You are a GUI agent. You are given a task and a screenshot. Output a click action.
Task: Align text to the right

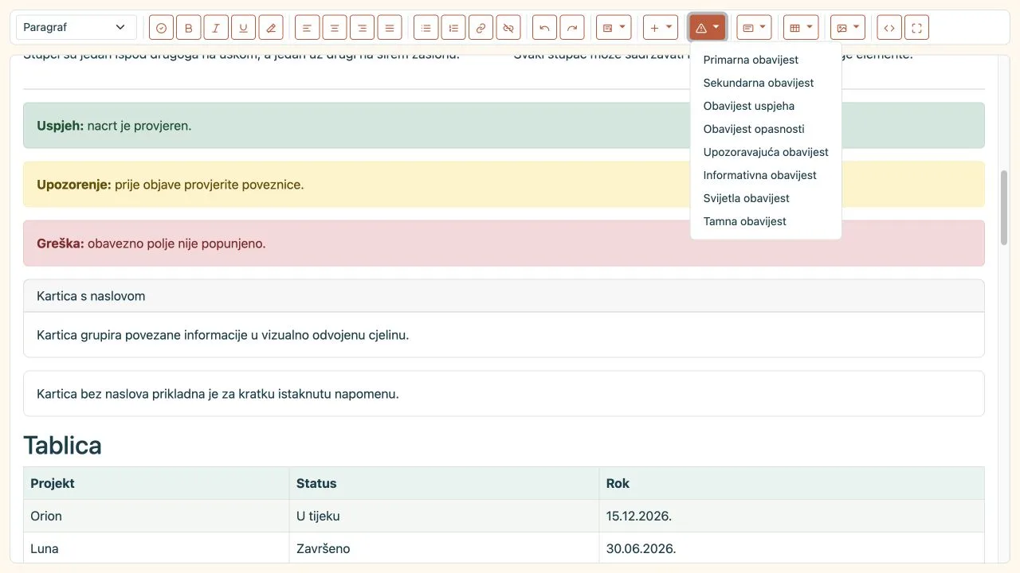tap(362, 27)
